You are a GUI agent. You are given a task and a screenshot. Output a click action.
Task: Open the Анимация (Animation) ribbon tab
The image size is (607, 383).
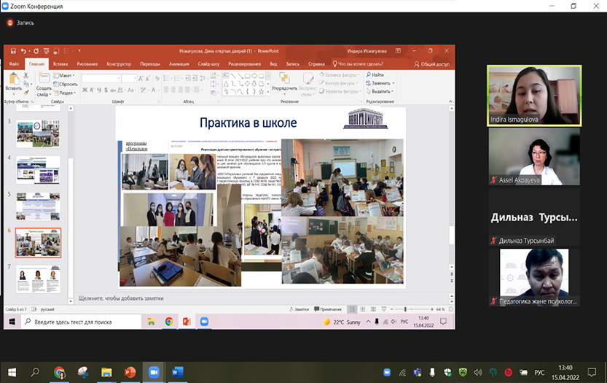click(x=179, y=64)
